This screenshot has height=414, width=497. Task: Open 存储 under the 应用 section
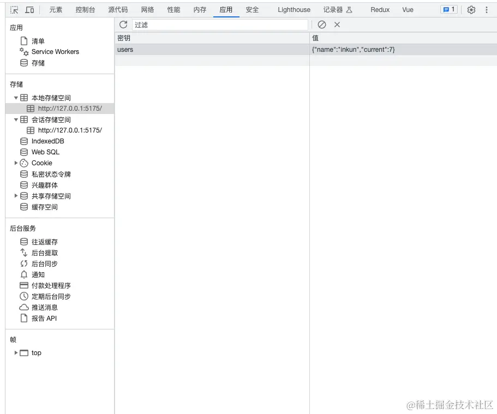pyautogui.click(x=38, y=63)
